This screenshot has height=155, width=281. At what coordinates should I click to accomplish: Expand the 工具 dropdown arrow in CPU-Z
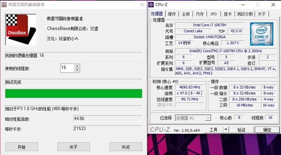point(226,130)
